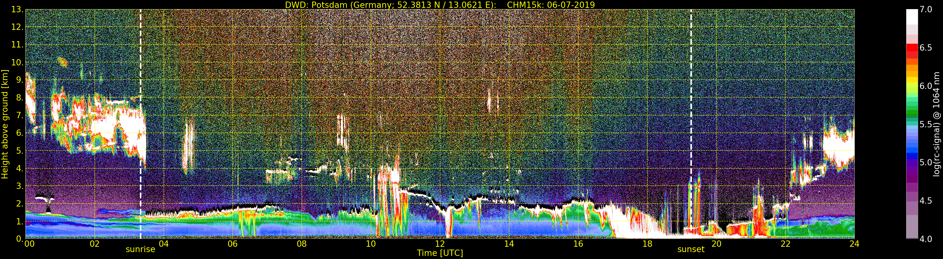Click the colorbar tick value "5.0"
The height and width of the screenshot is (259, 943).
pyautogui.click(x=926, y=162)
